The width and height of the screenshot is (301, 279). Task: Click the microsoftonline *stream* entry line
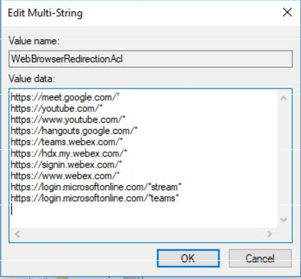[x=96, y=187]
